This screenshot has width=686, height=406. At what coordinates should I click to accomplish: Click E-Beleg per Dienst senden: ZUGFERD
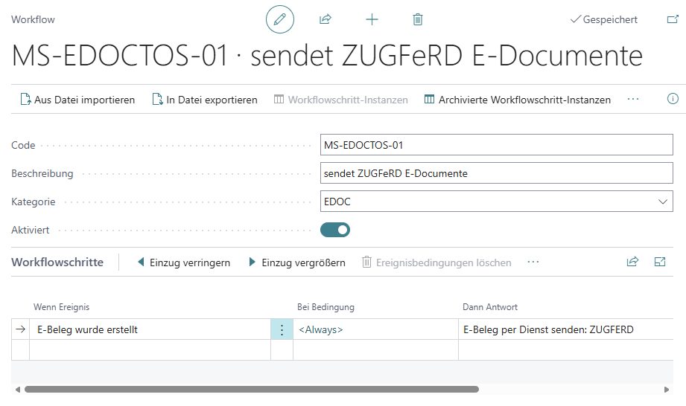(x=548, y=329)
